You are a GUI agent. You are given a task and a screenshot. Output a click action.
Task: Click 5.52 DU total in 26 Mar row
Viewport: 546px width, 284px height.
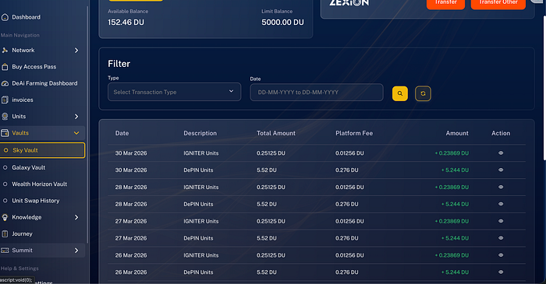pyautogui.click(x=267, y=272)
